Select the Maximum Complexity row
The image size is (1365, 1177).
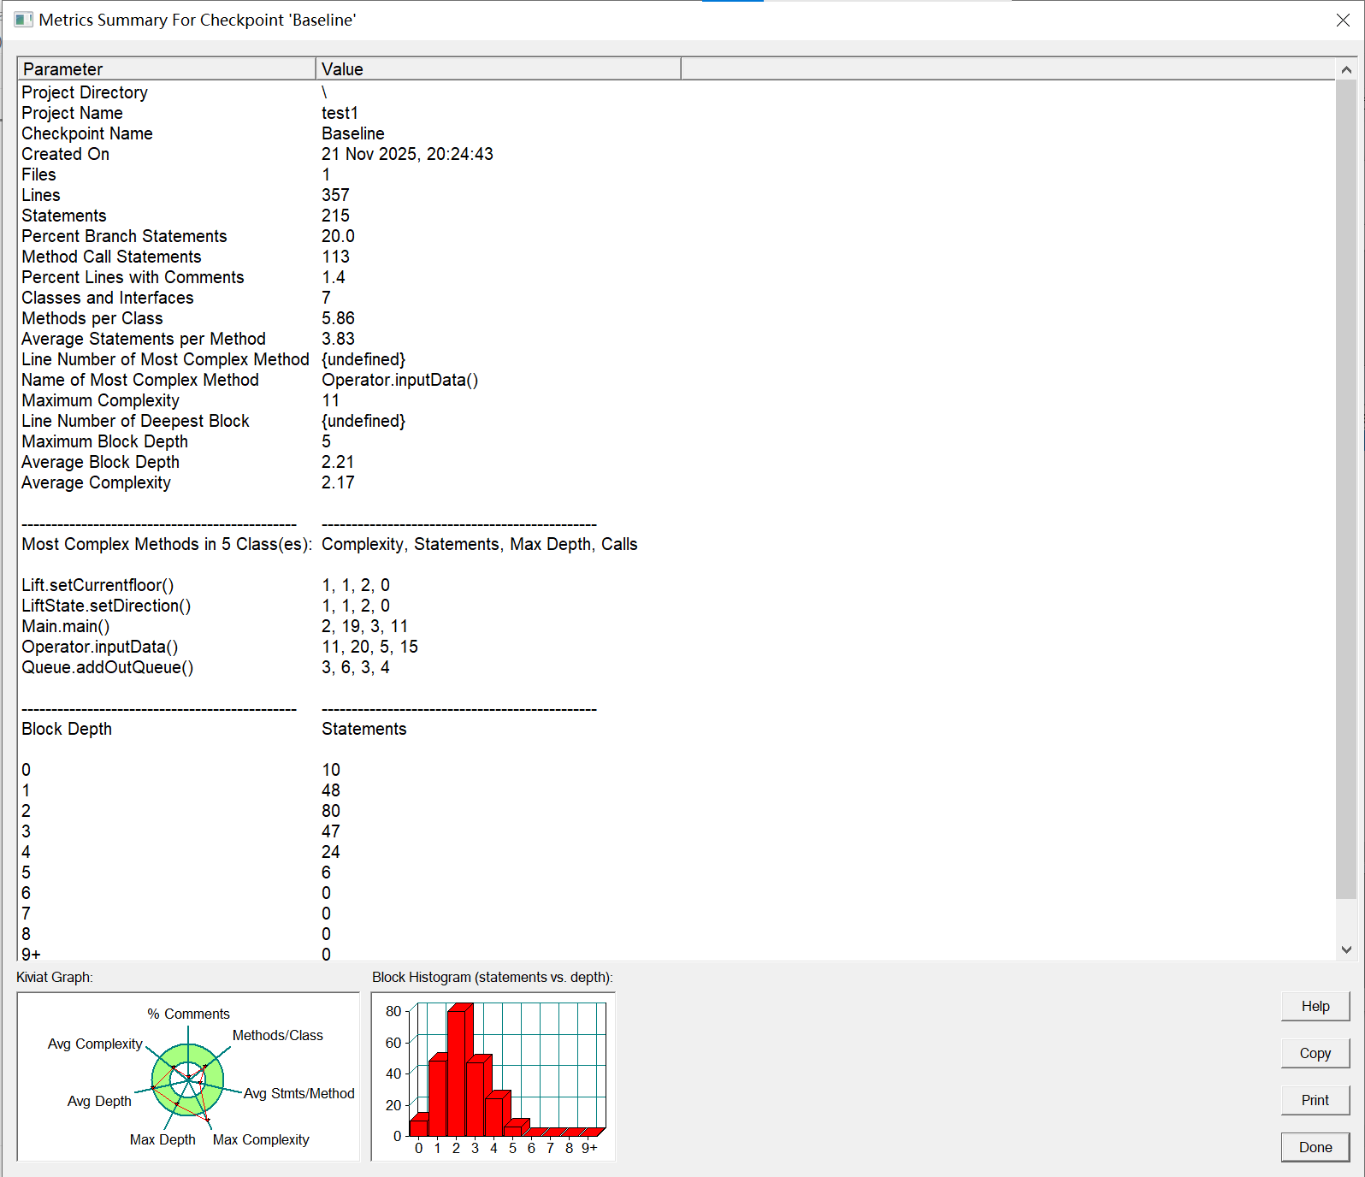pyautogui.click(x=676, y=400)
